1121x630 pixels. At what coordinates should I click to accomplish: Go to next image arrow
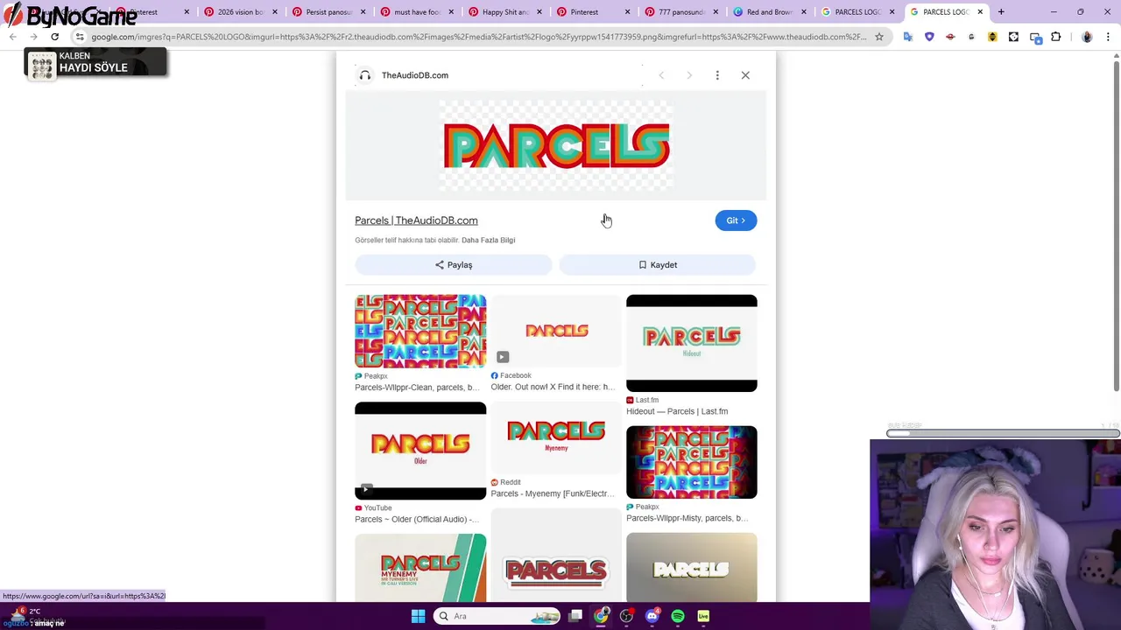pyautogui.click(x=689, y=75)
